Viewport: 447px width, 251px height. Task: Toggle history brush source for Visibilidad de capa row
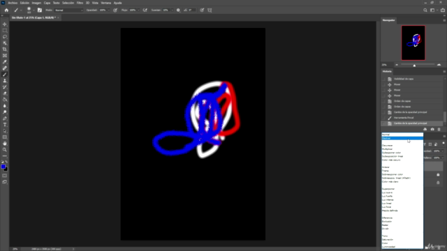(383, 79)
